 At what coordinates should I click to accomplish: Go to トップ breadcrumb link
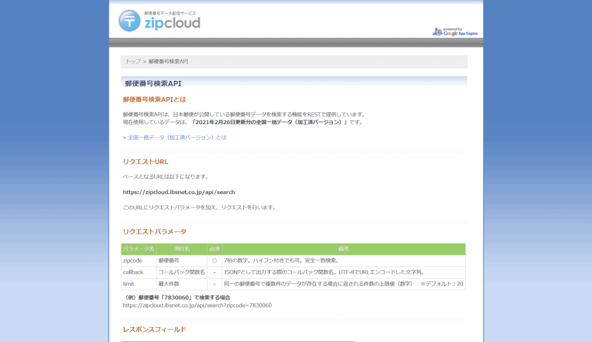pos(133,62)
